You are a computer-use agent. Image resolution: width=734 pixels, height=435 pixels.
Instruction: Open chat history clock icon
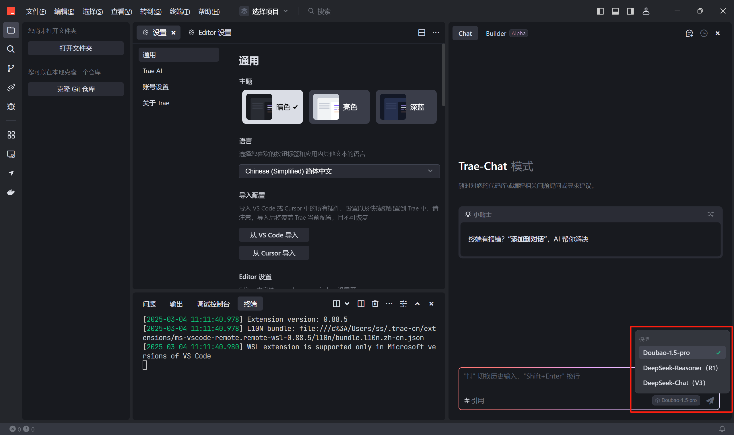click(x=704, y=34)
